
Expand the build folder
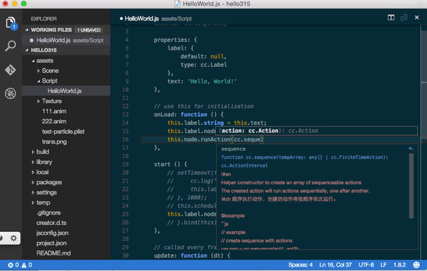(33, 152)
